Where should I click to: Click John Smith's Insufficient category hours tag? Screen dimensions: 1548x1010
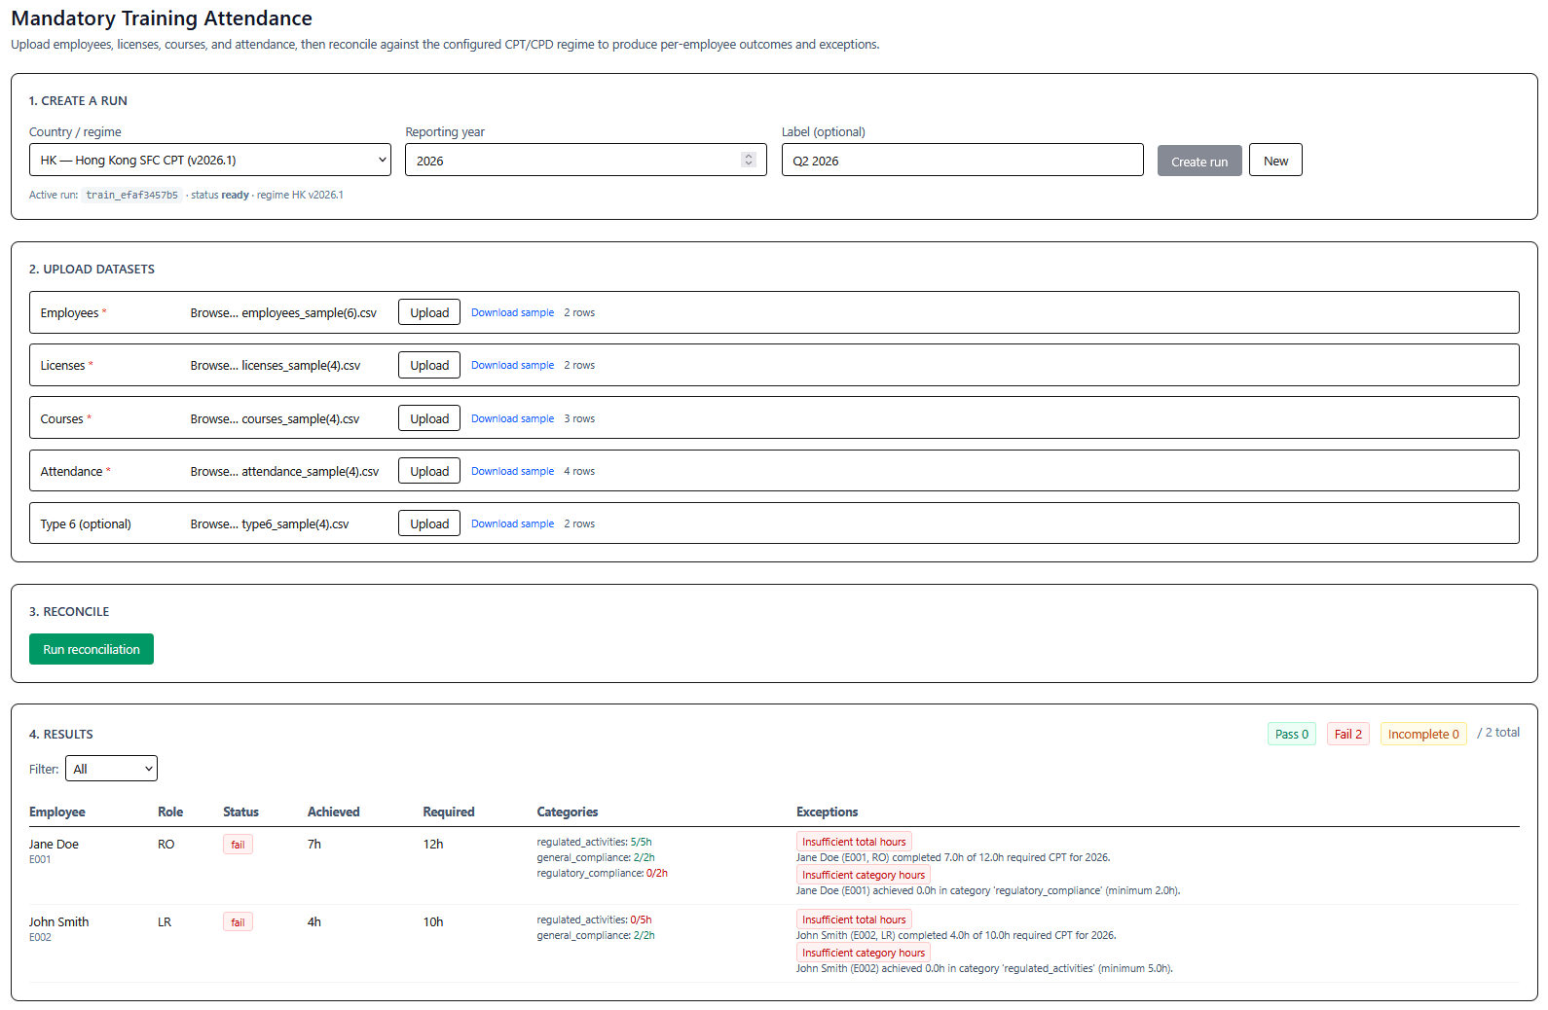point(864,953)
